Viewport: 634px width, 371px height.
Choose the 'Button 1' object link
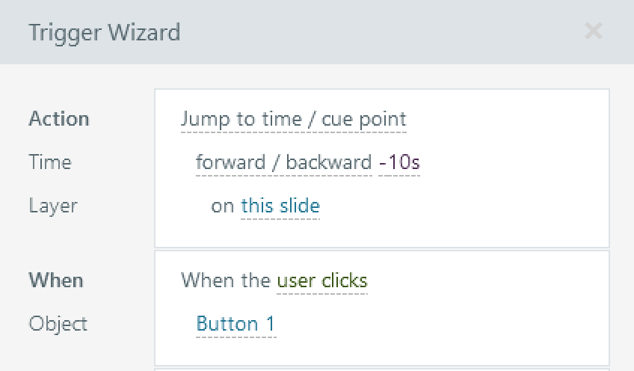click(x=236, y=324)
